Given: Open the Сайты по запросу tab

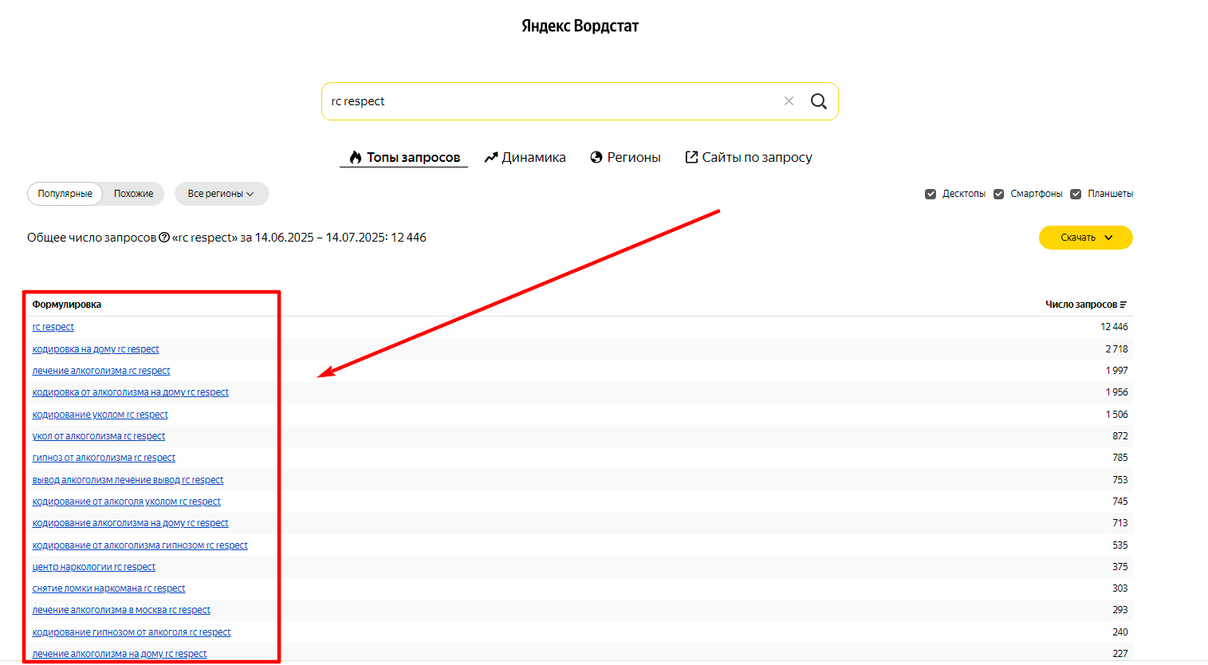Looking at the screenshot, I should coord(749,158).
